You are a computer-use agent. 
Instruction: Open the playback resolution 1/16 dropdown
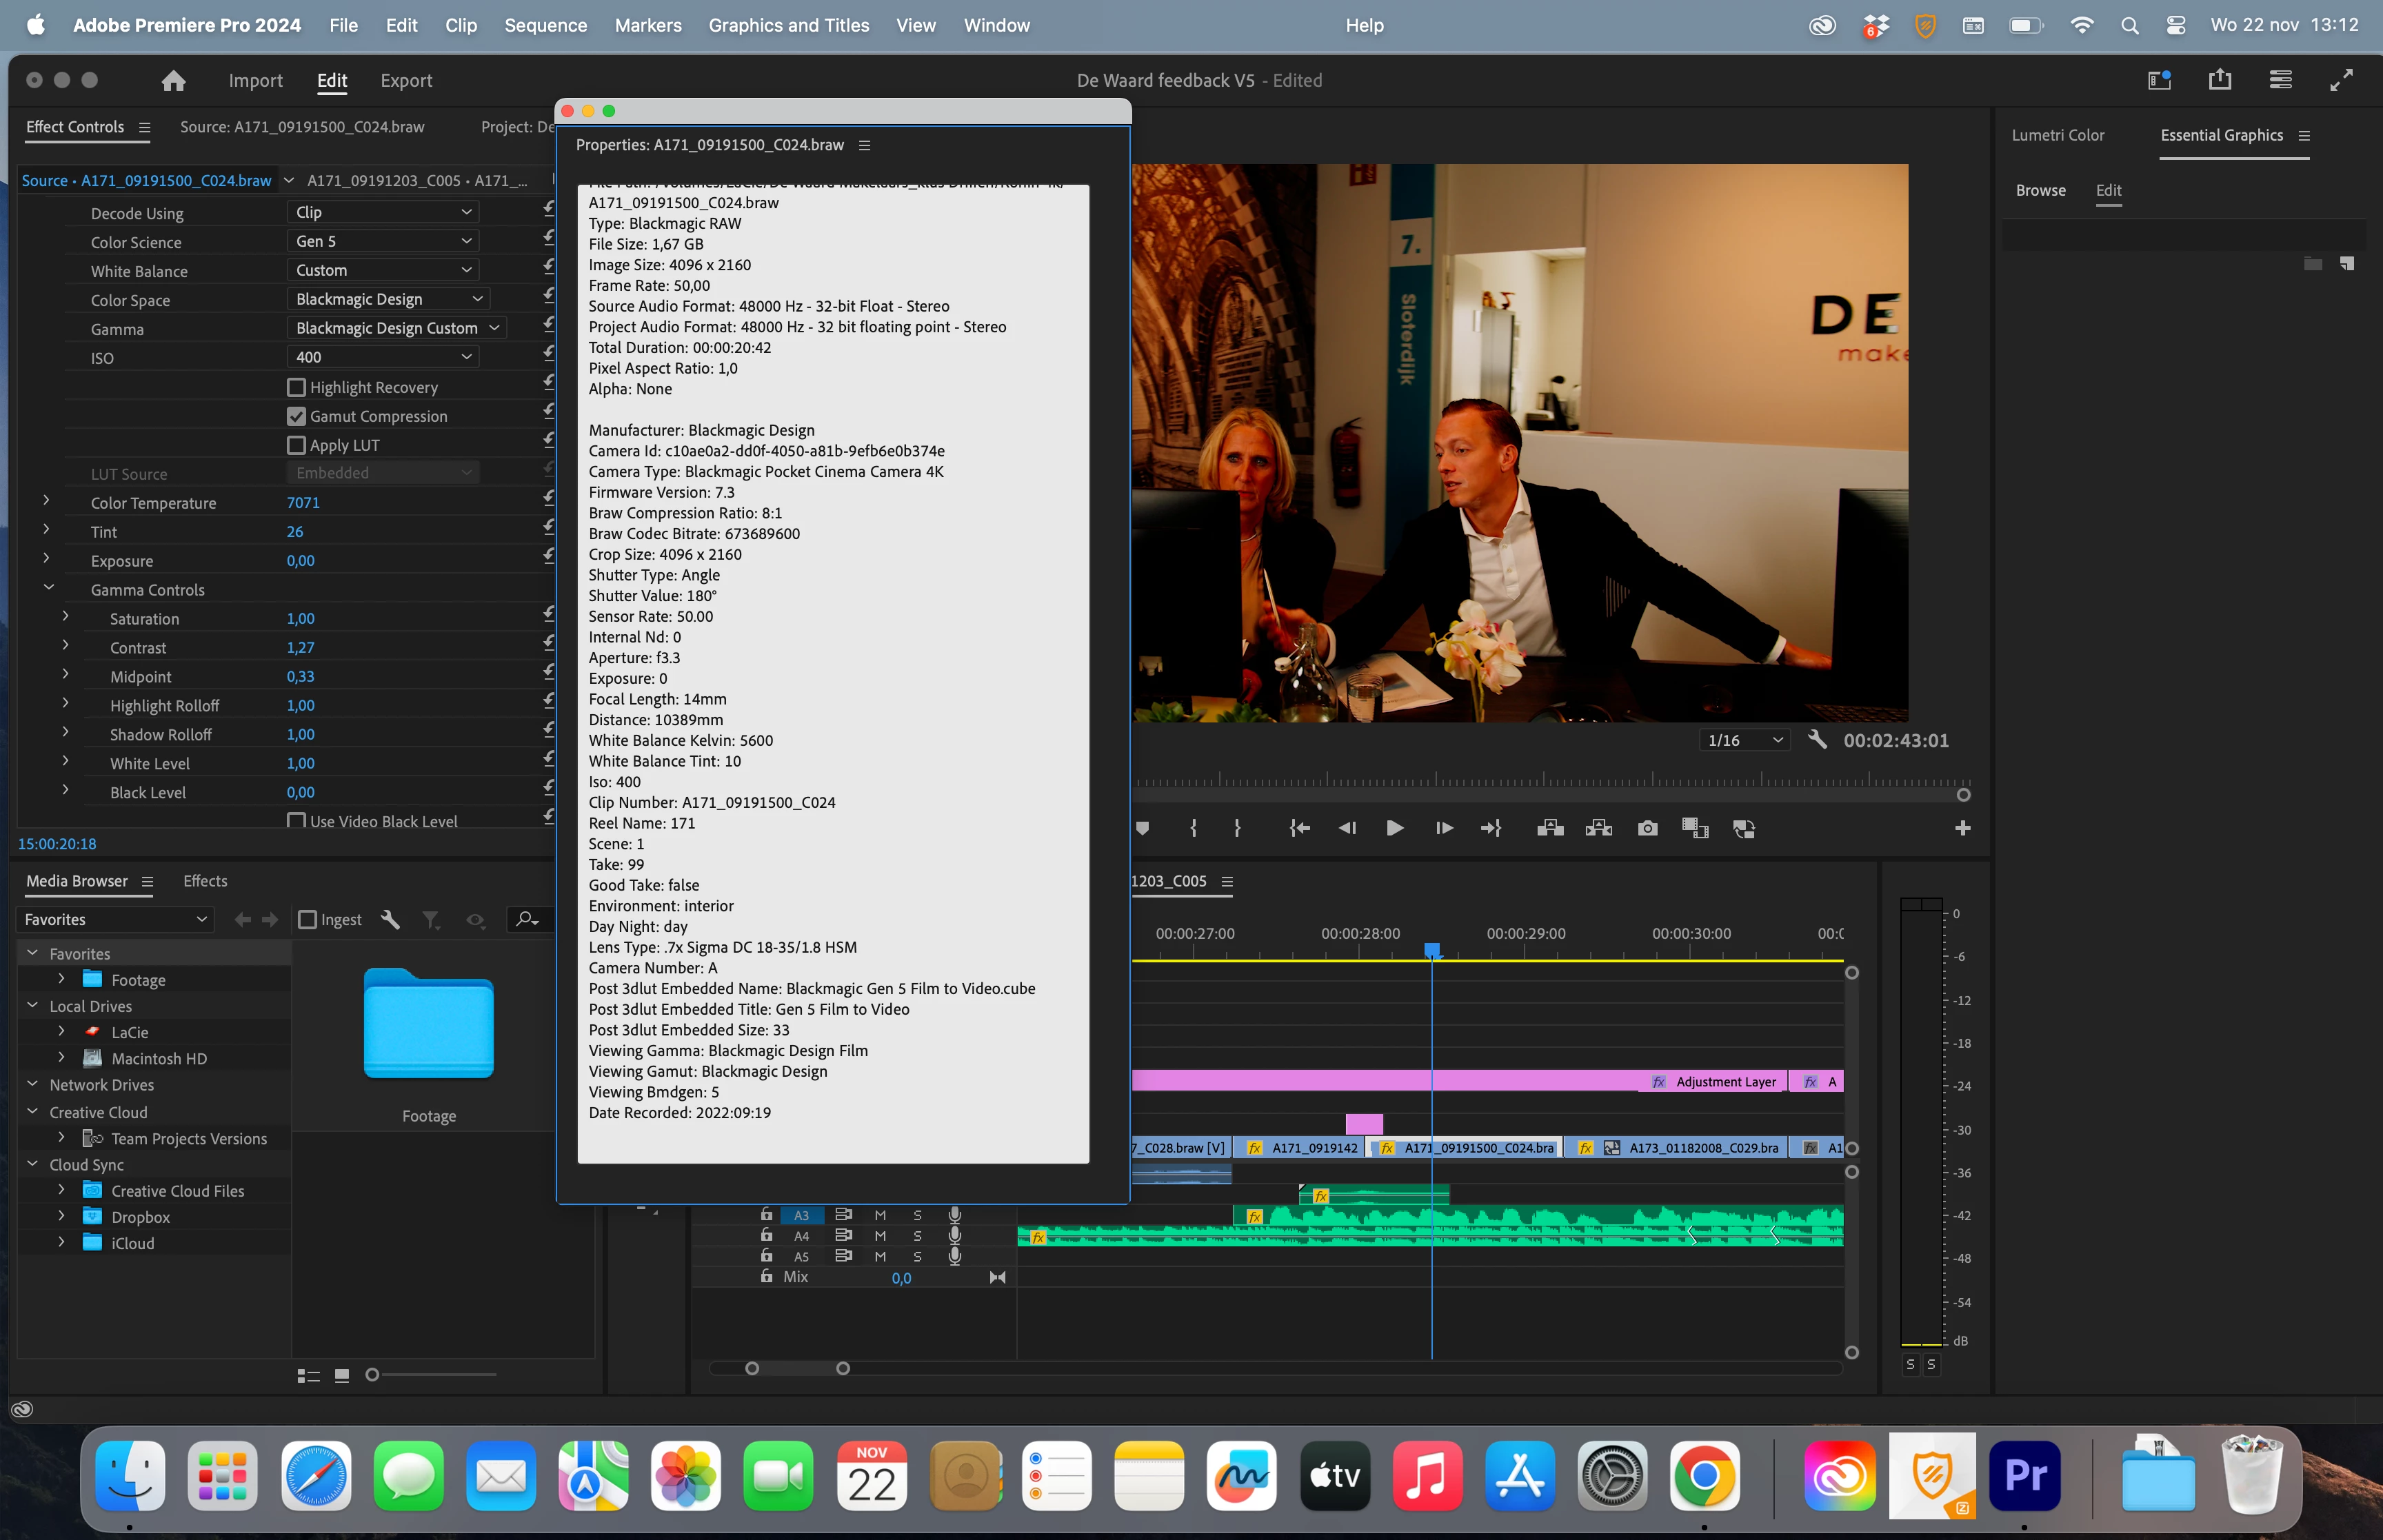(x=1744, y=740)
